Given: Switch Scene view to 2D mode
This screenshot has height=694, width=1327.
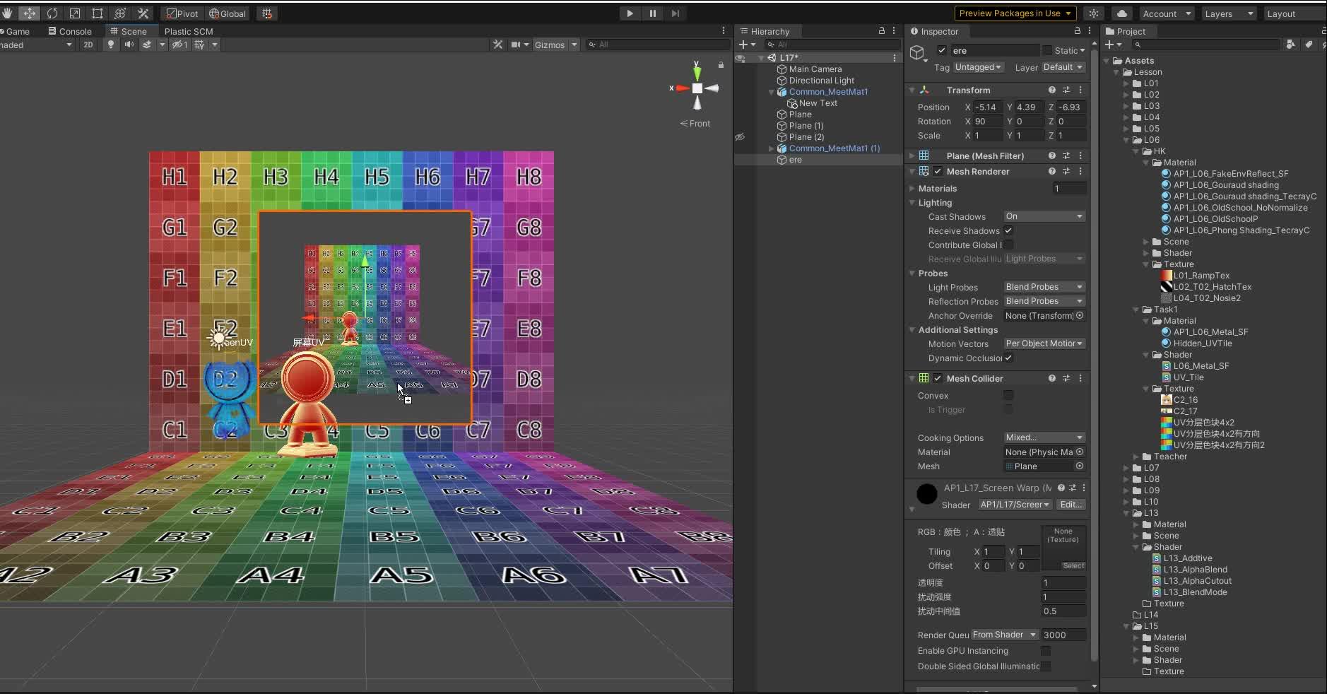Looking at the screenshot, I should click(x=89, y=45).
